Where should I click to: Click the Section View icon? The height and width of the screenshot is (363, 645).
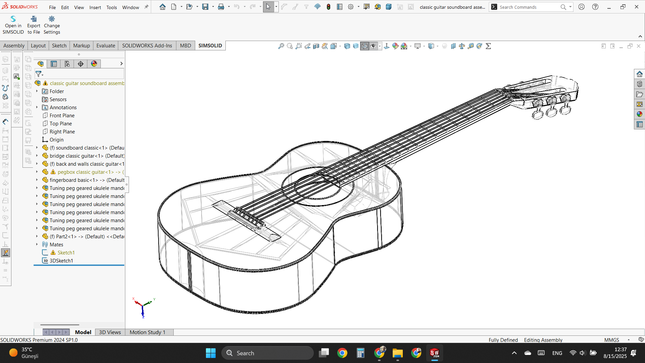pyautogui.click(x=316, y=46)
